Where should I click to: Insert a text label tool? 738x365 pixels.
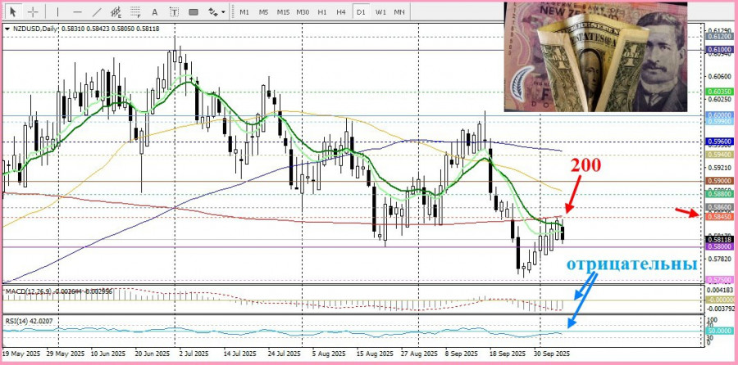174,11
